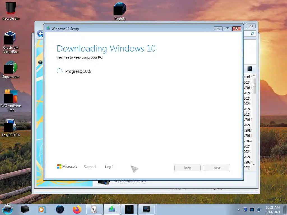The width and height of the screenshot is (287, 215).
Task: Open the EasyBCD 2.4 desktop shortcut
Action: pos(11,128)
